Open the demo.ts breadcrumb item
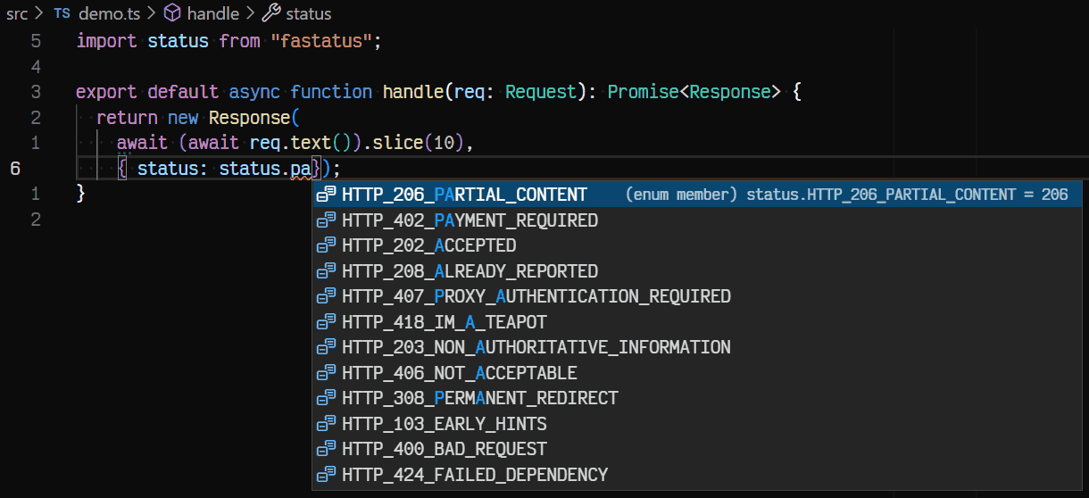Screen dimensions: 1089x498 point(111,13)
